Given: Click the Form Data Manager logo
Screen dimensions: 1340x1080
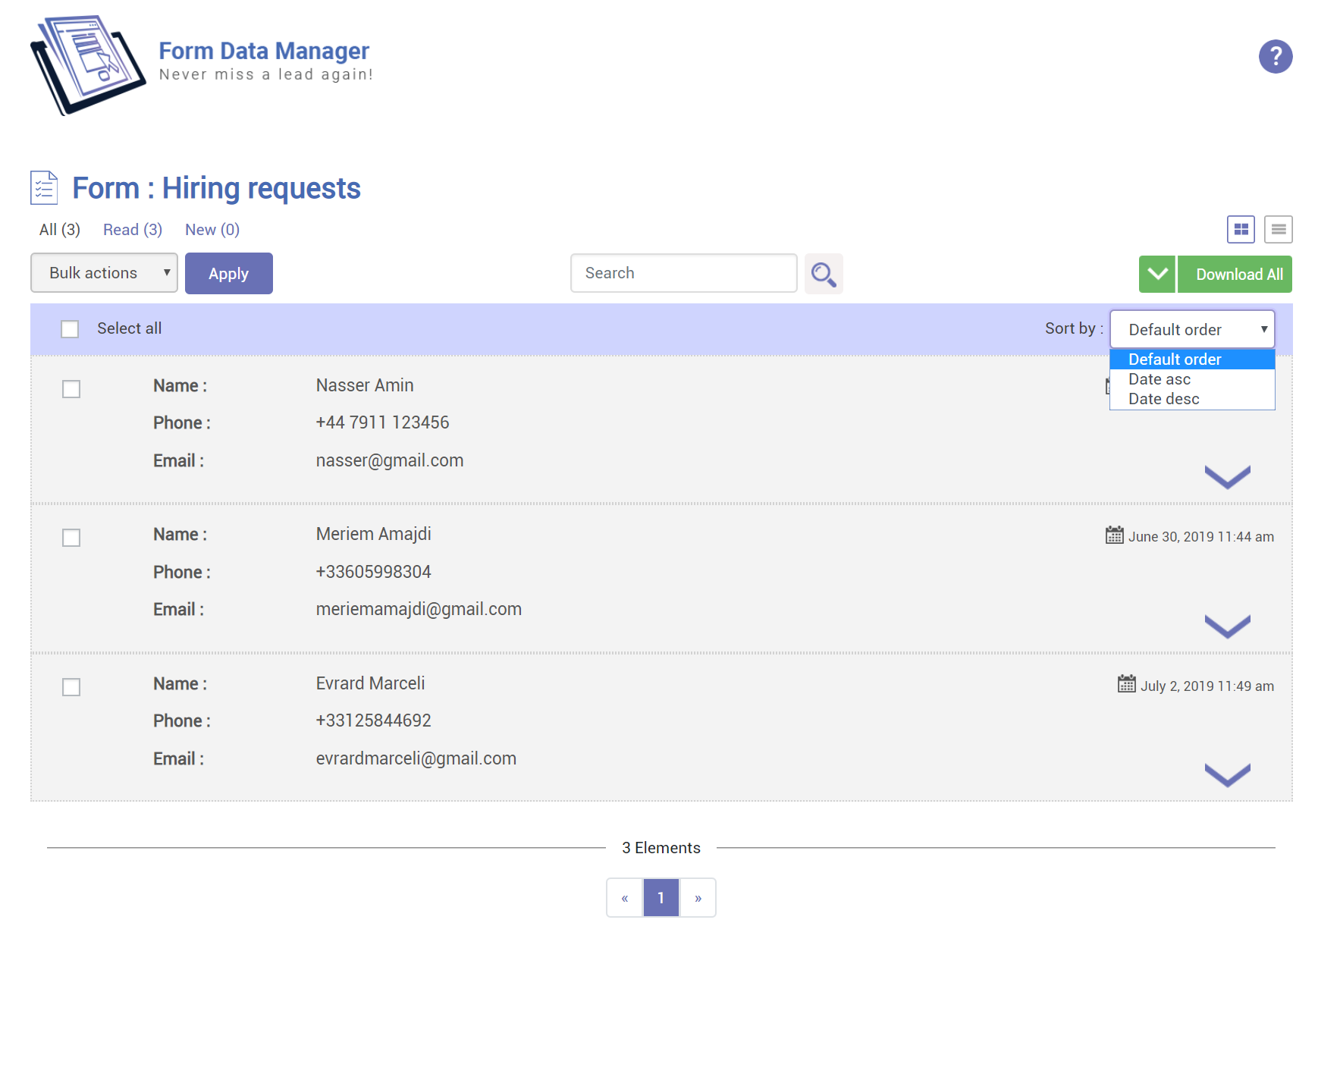Looking at the screenshot, I should 88,65.
